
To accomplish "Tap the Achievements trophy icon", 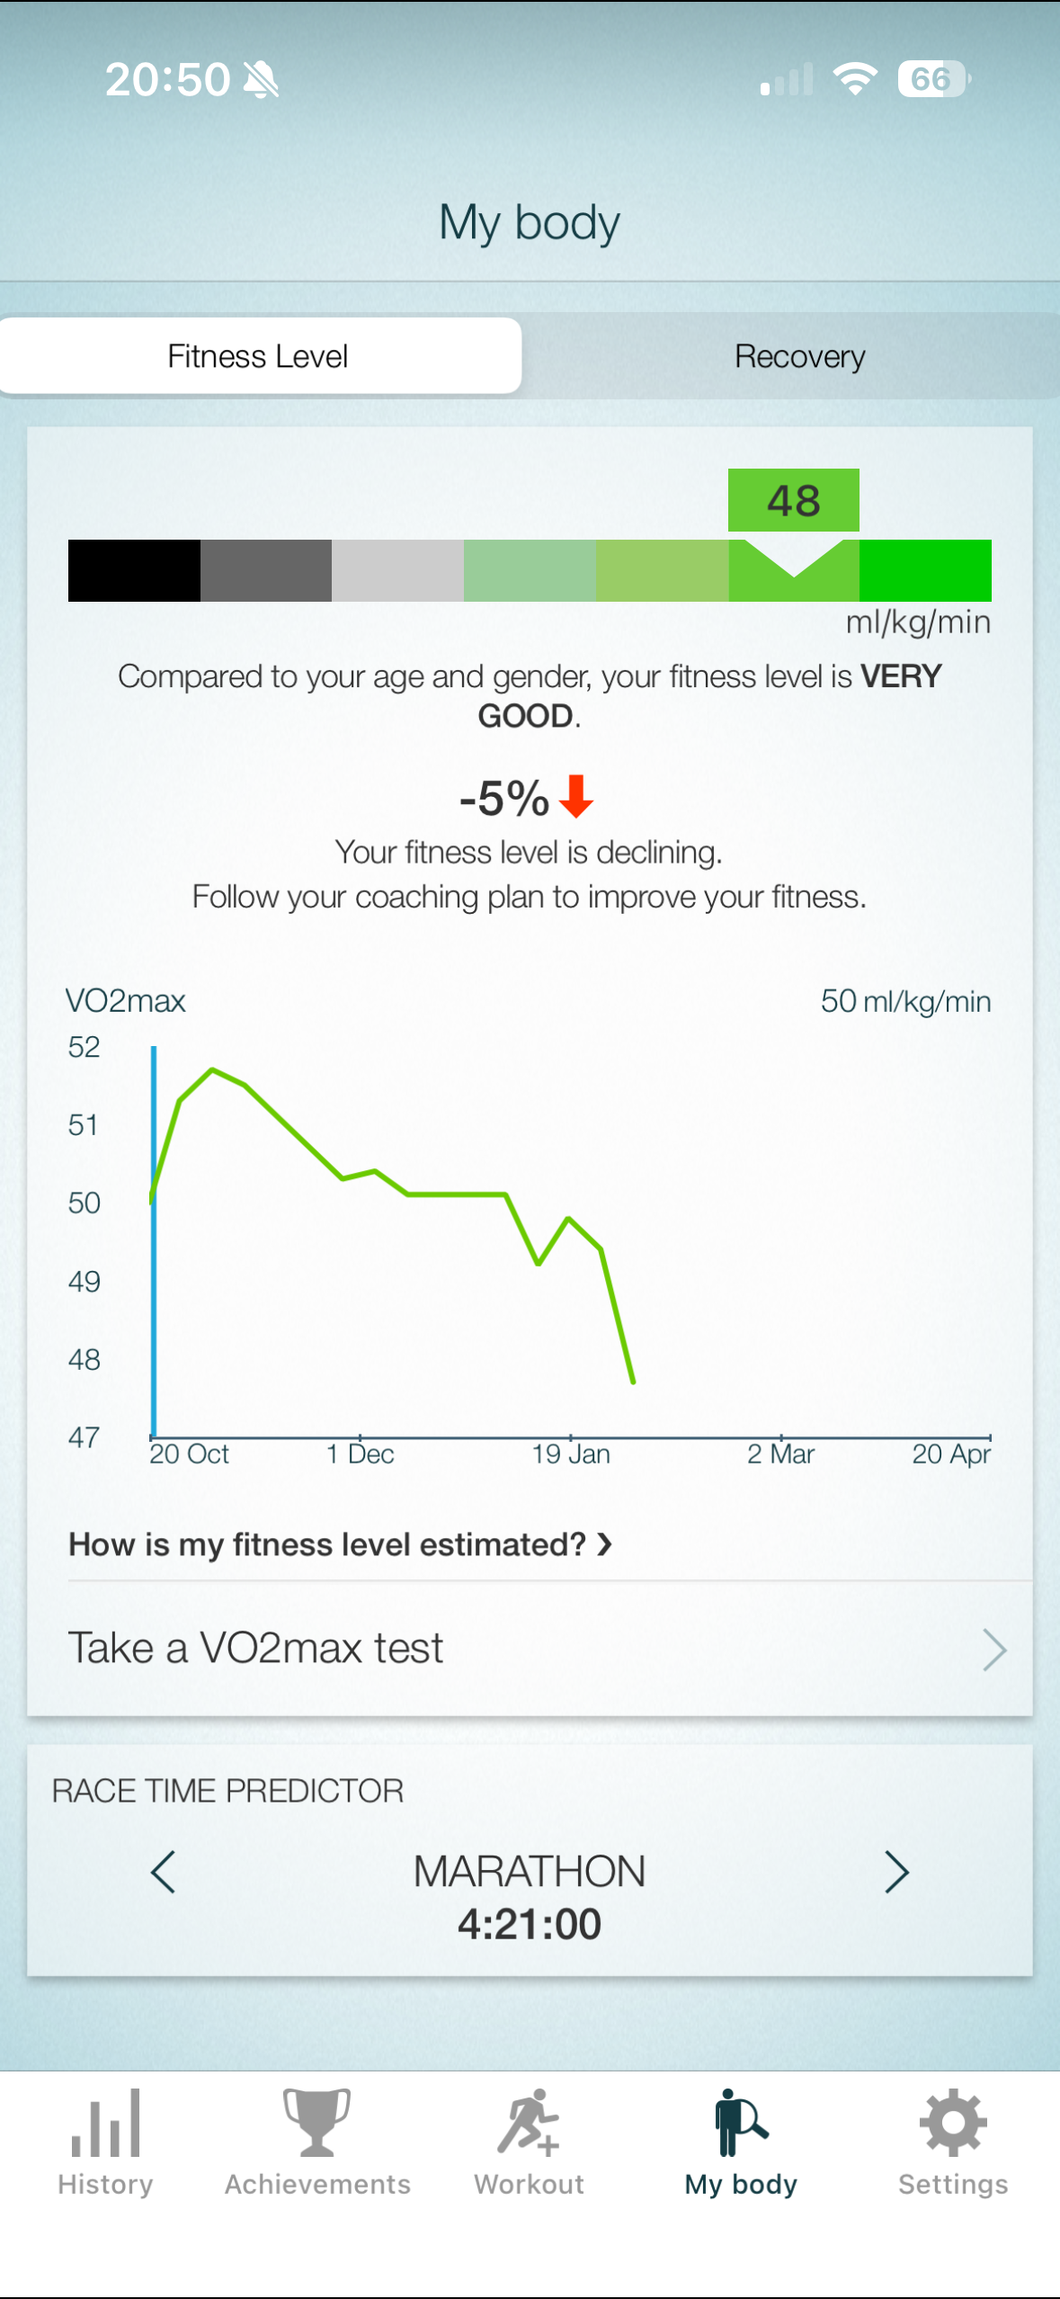I will (x=316, y=2124).
